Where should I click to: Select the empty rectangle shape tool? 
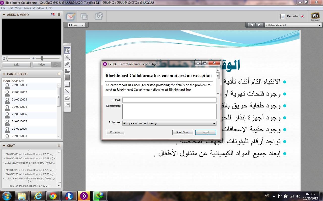click(67, 84)
